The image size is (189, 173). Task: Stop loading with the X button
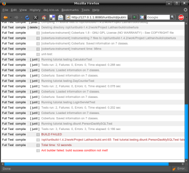click(x=35, y=17)
